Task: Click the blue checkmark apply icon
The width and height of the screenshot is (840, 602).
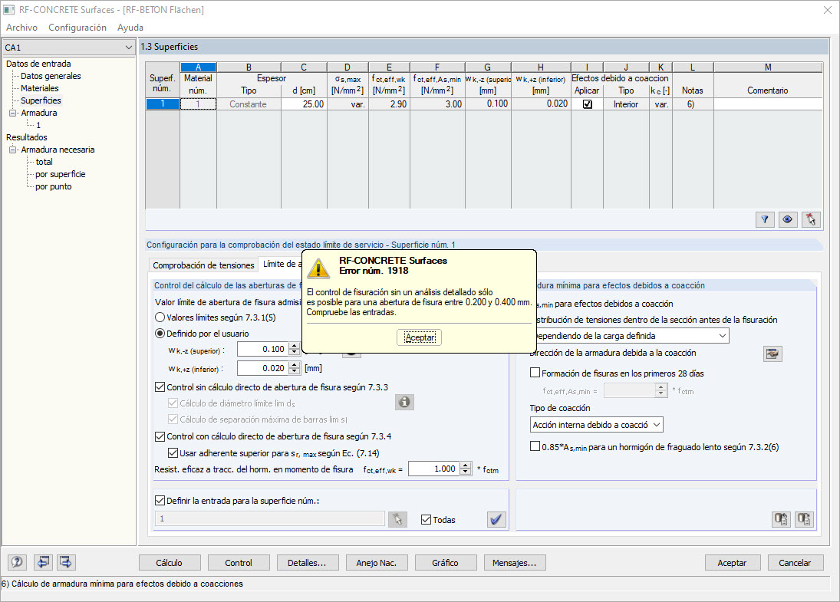Action: [x=496, y=519]
